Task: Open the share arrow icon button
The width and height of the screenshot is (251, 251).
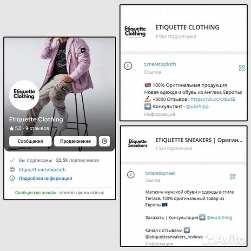Action: coord(105,141)
